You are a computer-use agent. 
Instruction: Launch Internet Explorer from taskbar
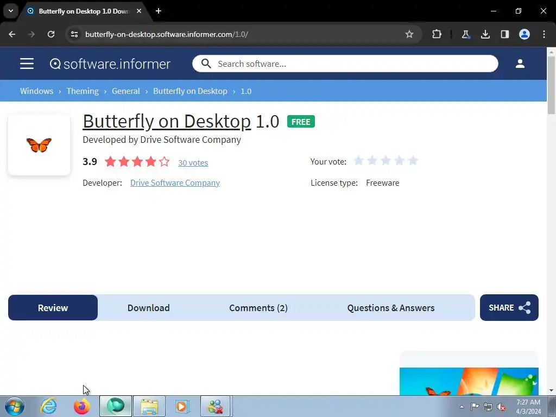pos(48,406)
